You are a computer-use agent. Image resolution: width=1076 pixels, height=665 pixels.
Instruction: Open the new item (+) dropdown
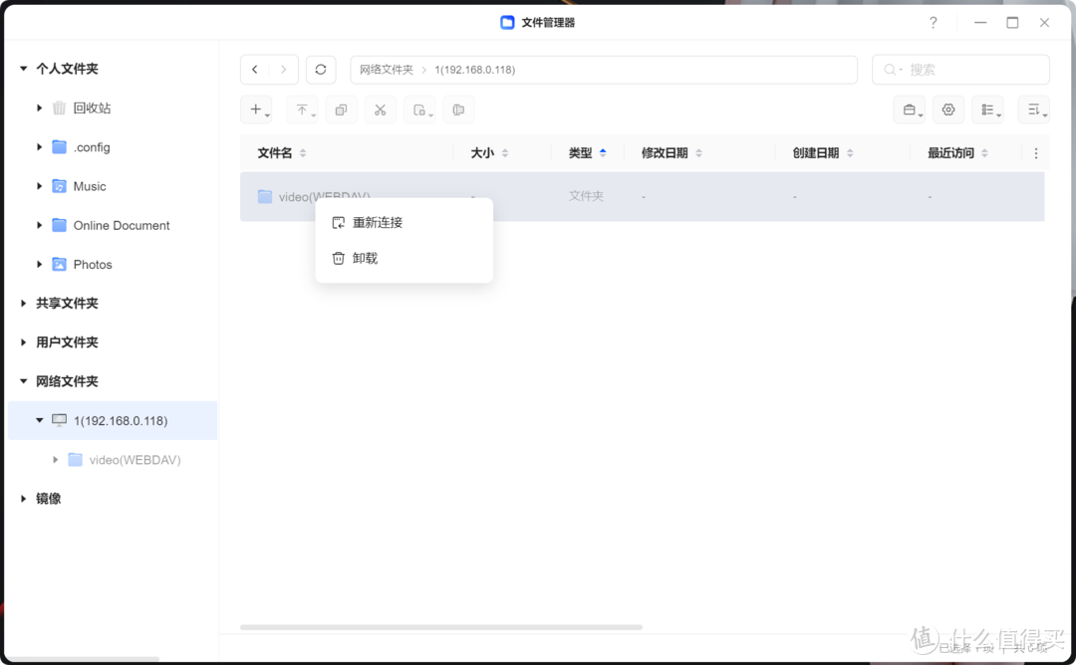(256, 110)
